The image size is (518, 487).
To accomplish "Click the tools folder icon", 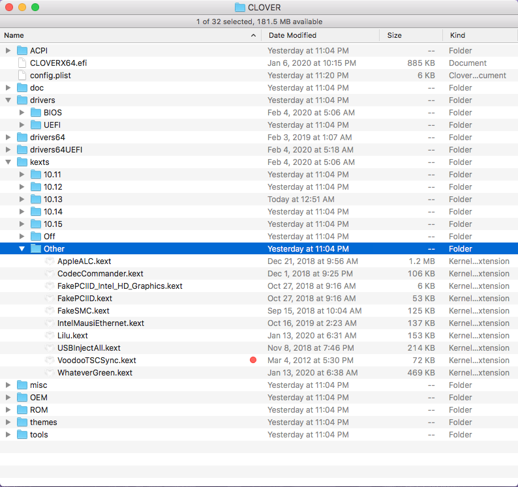I will [x=22, y=434].
